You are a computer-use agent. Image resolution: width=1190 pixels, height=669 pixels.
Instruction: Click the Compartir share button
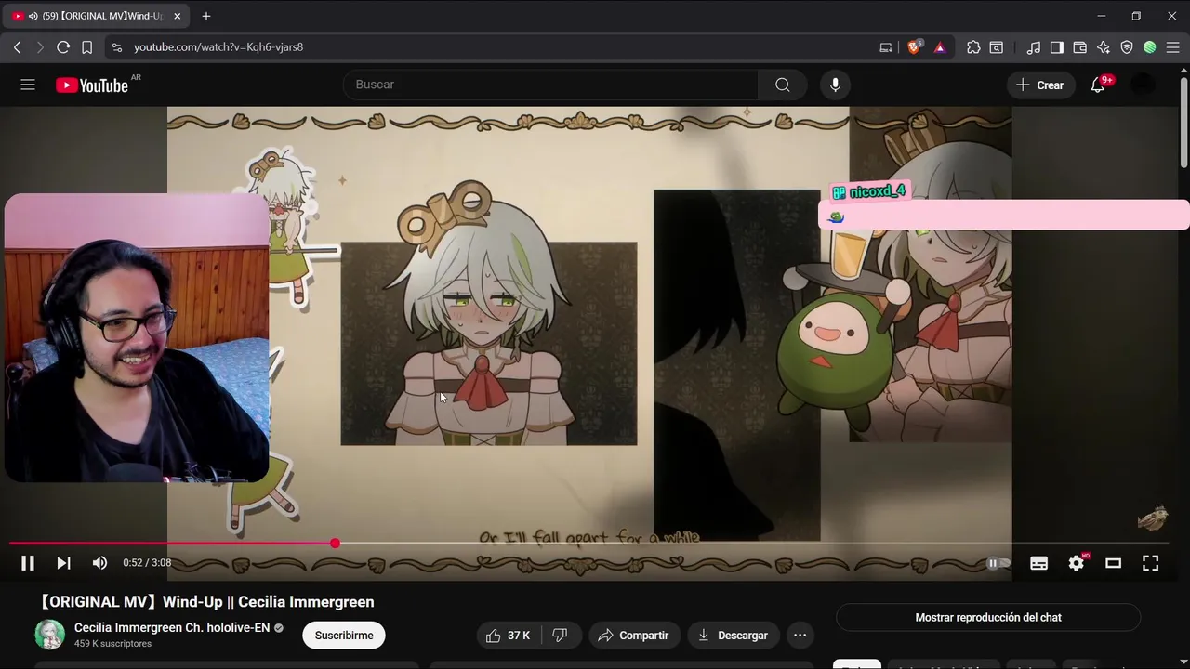point(633,636)
